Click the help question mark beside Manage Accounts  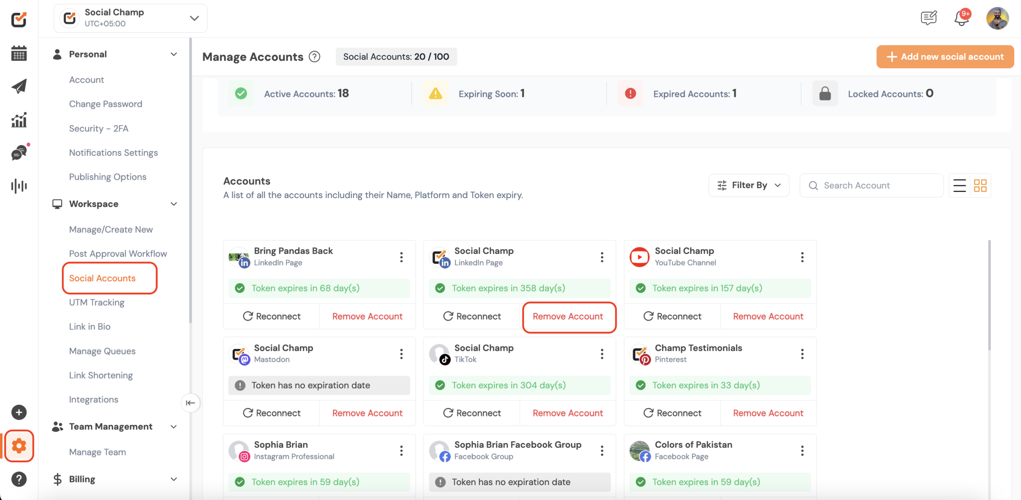pyautogui.click(x=314, y=57)
